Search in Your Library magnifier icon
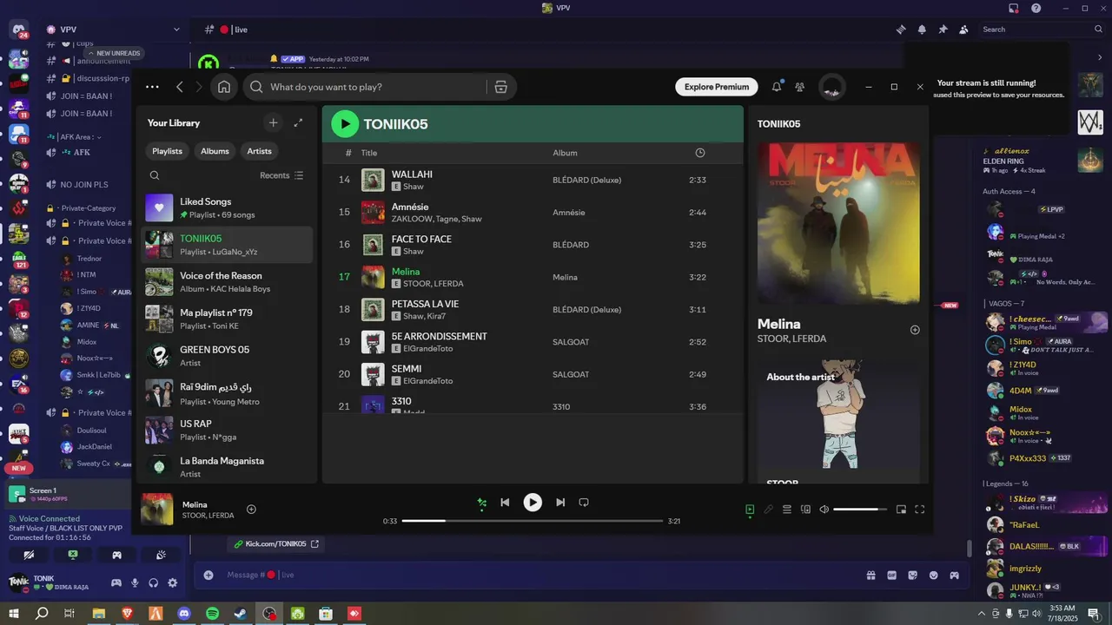1112x625 pixels. [155, 175]
